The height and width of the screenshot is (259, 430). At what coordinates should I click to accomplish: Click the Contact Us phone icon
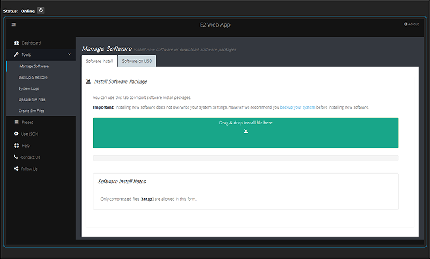click(16, 157)
